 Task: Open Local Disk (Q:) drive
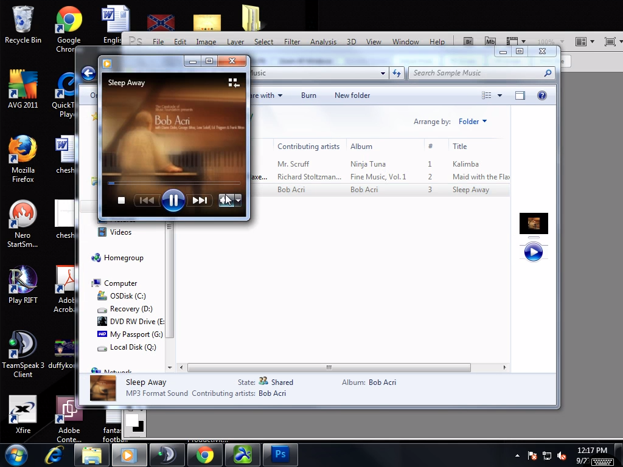coord(127,347)
